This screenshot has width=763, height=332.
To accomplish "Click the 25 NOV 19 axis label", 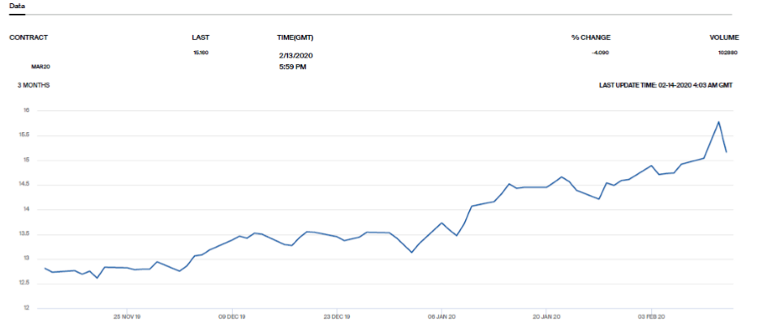I will tap(127, 317).
